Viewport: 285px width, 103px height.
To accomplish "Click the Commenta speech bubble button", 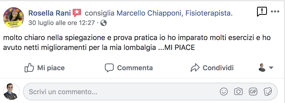I will tap(129, 68).
